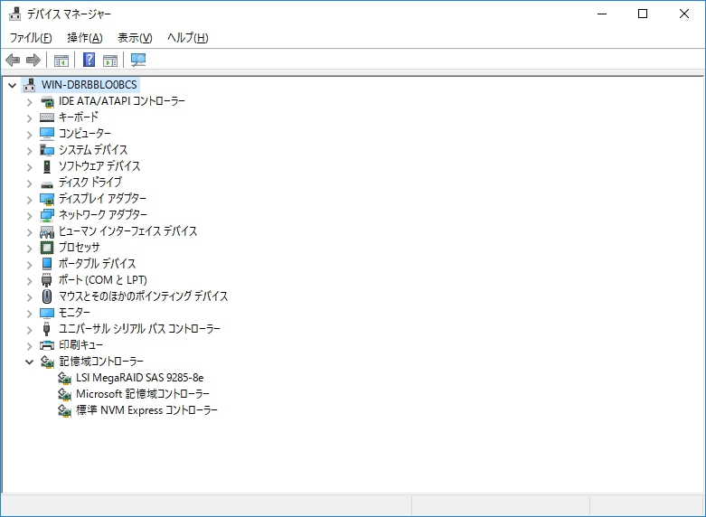Minimize the デバイス マネージャー window
The image size is (706, 517).
(x=602, y=14)
